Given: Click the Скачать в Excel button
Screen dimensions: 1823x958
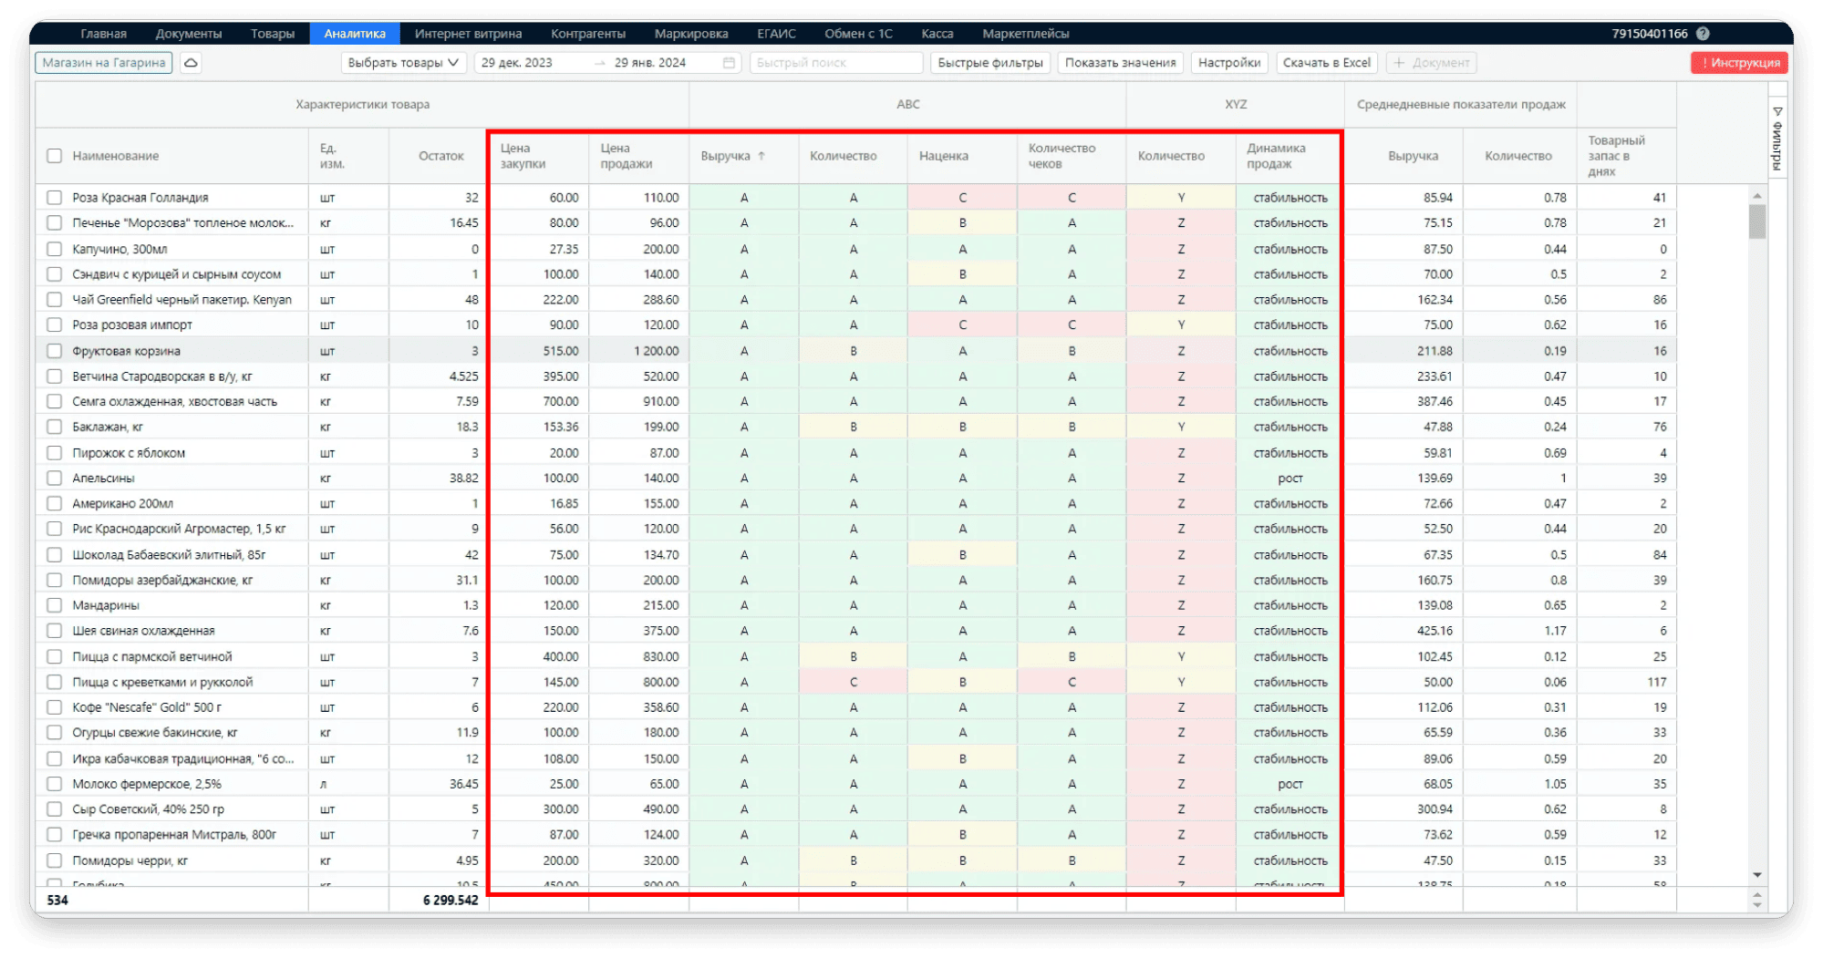Looking at the screenshot, I should point(1326,63).
